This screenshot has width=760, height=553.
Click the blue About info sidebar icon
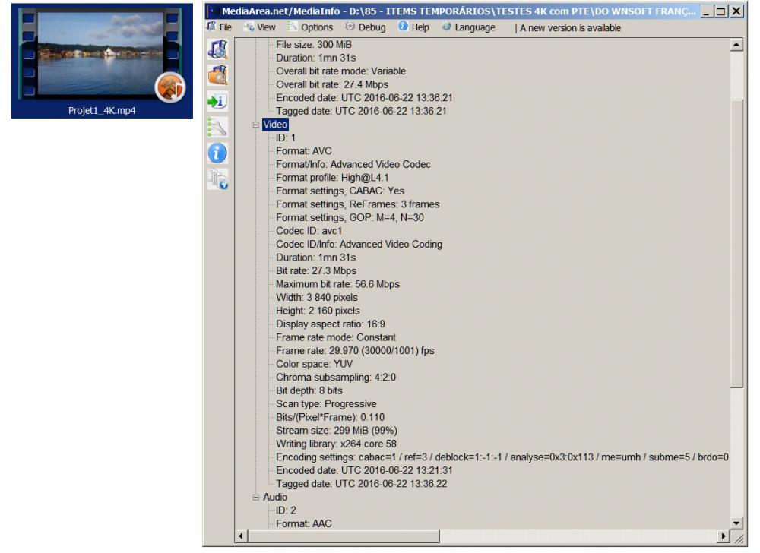click(x=217, y=153)
